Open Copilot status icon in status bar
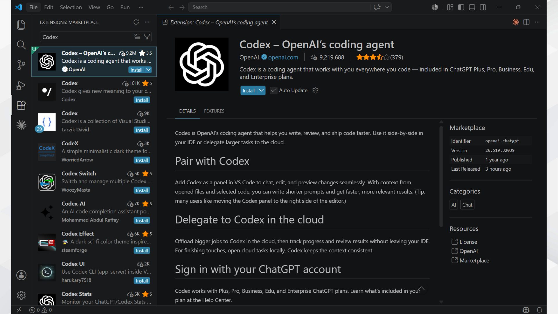The height and width of the screenshot is (314, 558). 526,310
